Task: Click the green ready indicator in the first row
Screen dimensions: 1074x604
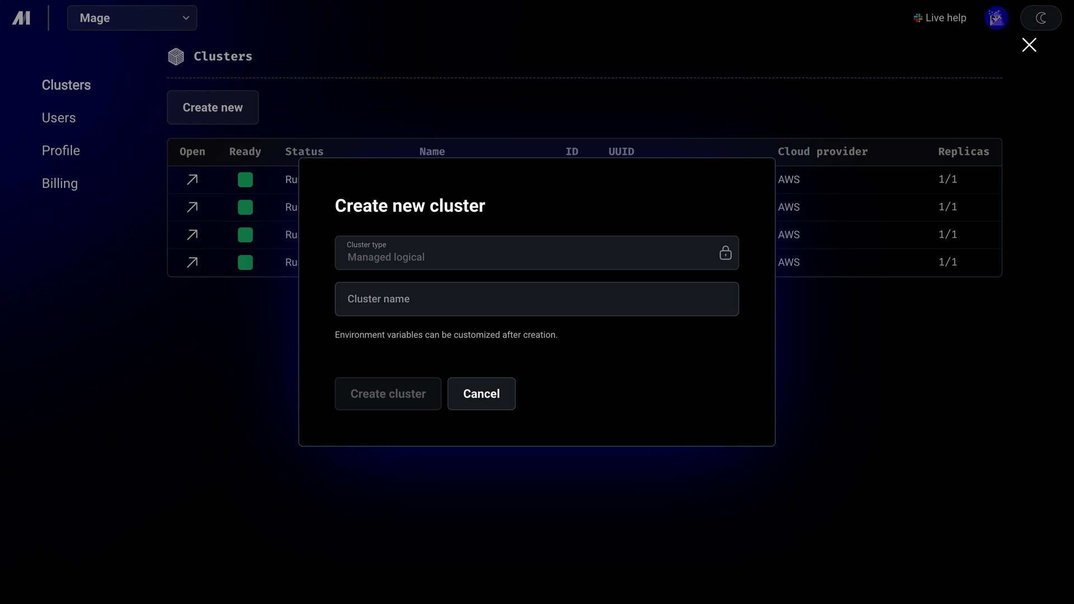Action: (245, 180)
